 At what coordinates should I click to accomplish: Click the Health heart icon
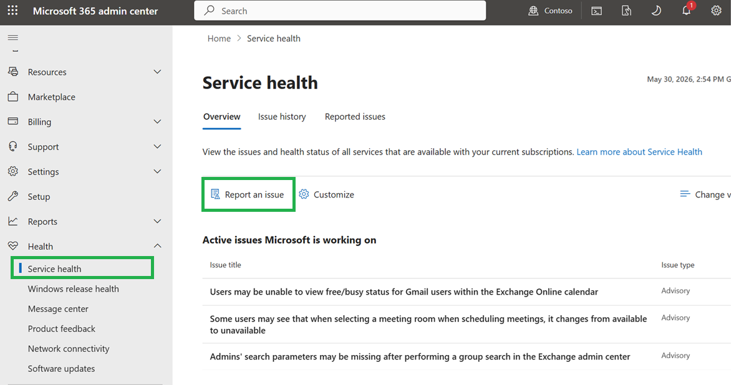pyautogui.click(x=13, y=246)
